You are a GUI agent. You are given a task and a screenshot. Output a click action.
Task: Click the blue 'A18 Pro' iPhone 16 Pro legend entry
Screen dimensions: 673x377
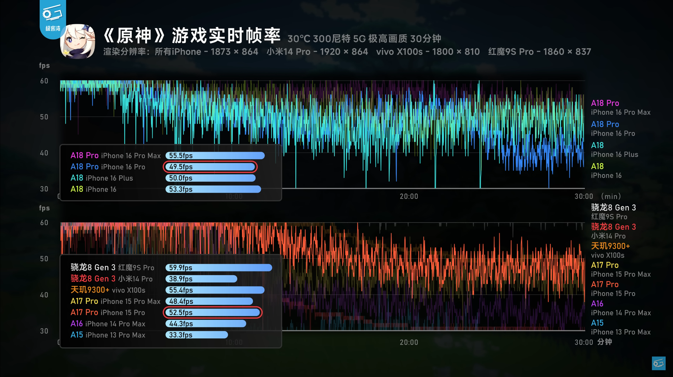click(613, 129)
